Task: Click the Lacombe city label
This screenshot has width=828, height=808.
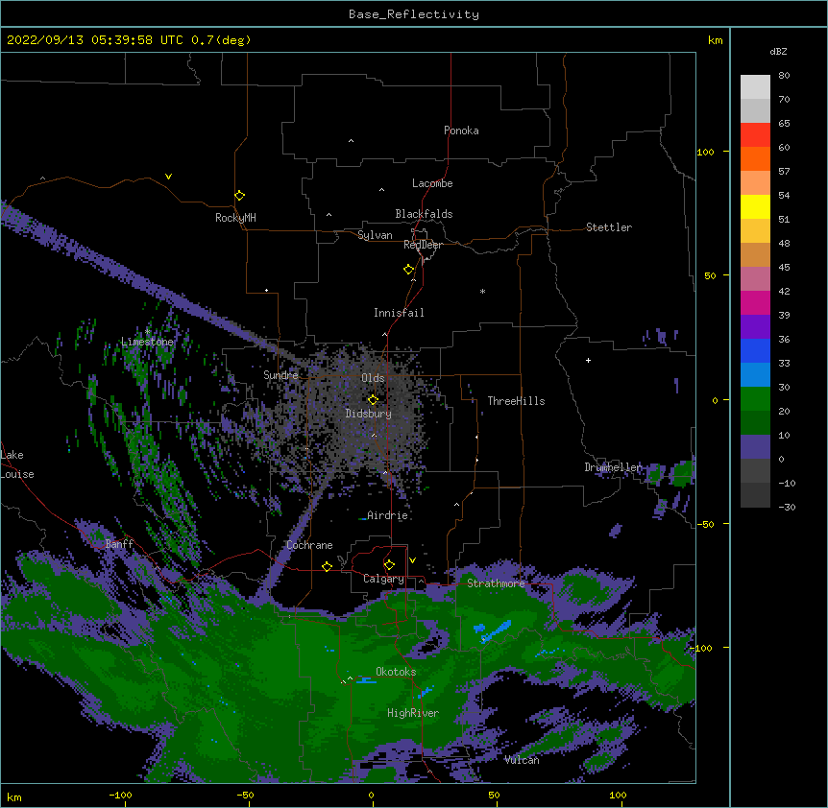Action: pyautogui.click(x=432, y=183)
